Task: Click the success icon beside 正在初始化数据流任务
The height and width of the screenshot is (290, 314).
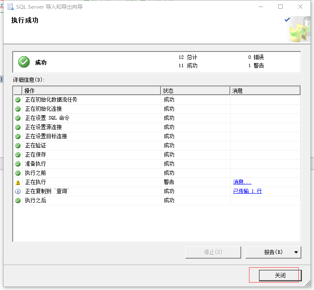Action: 18,100
